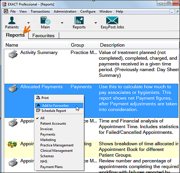Click the calendar icon beside Schedule Report

pyautogui.click(x=38, y=111)
